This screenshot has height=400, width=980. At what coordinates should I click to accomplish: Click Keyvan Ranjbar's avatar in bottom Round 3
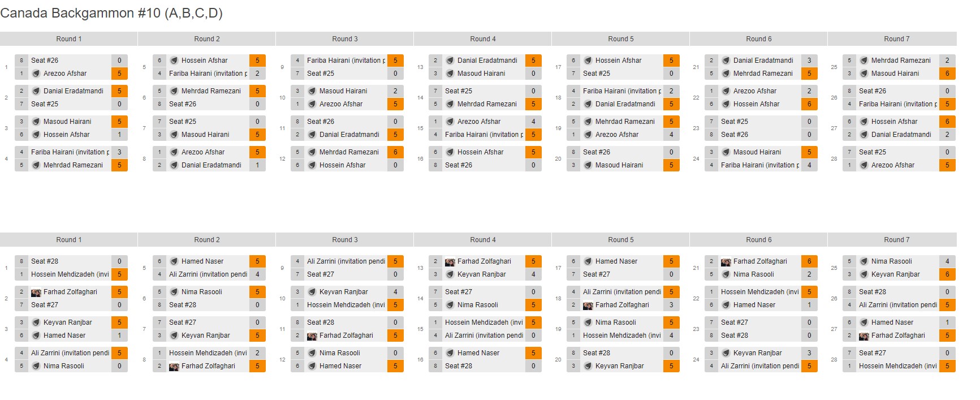pos(312,292)
